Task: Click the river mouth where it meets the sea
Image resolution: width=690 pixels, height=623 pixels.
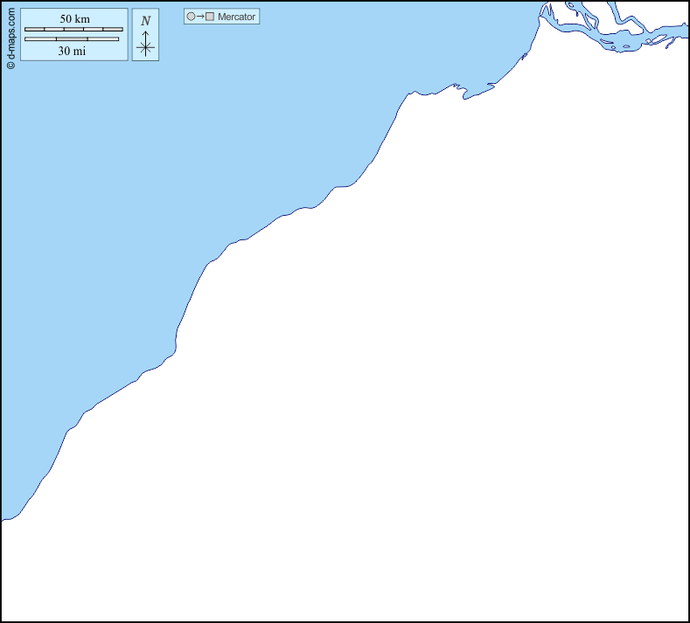Action: [x=546, y=16]
